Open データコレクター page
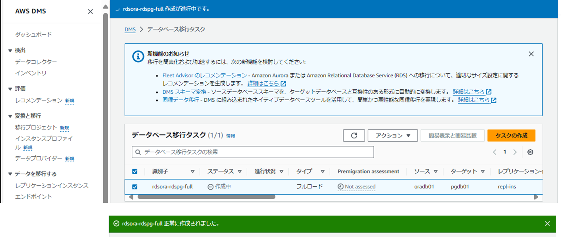 coord(36,62)
